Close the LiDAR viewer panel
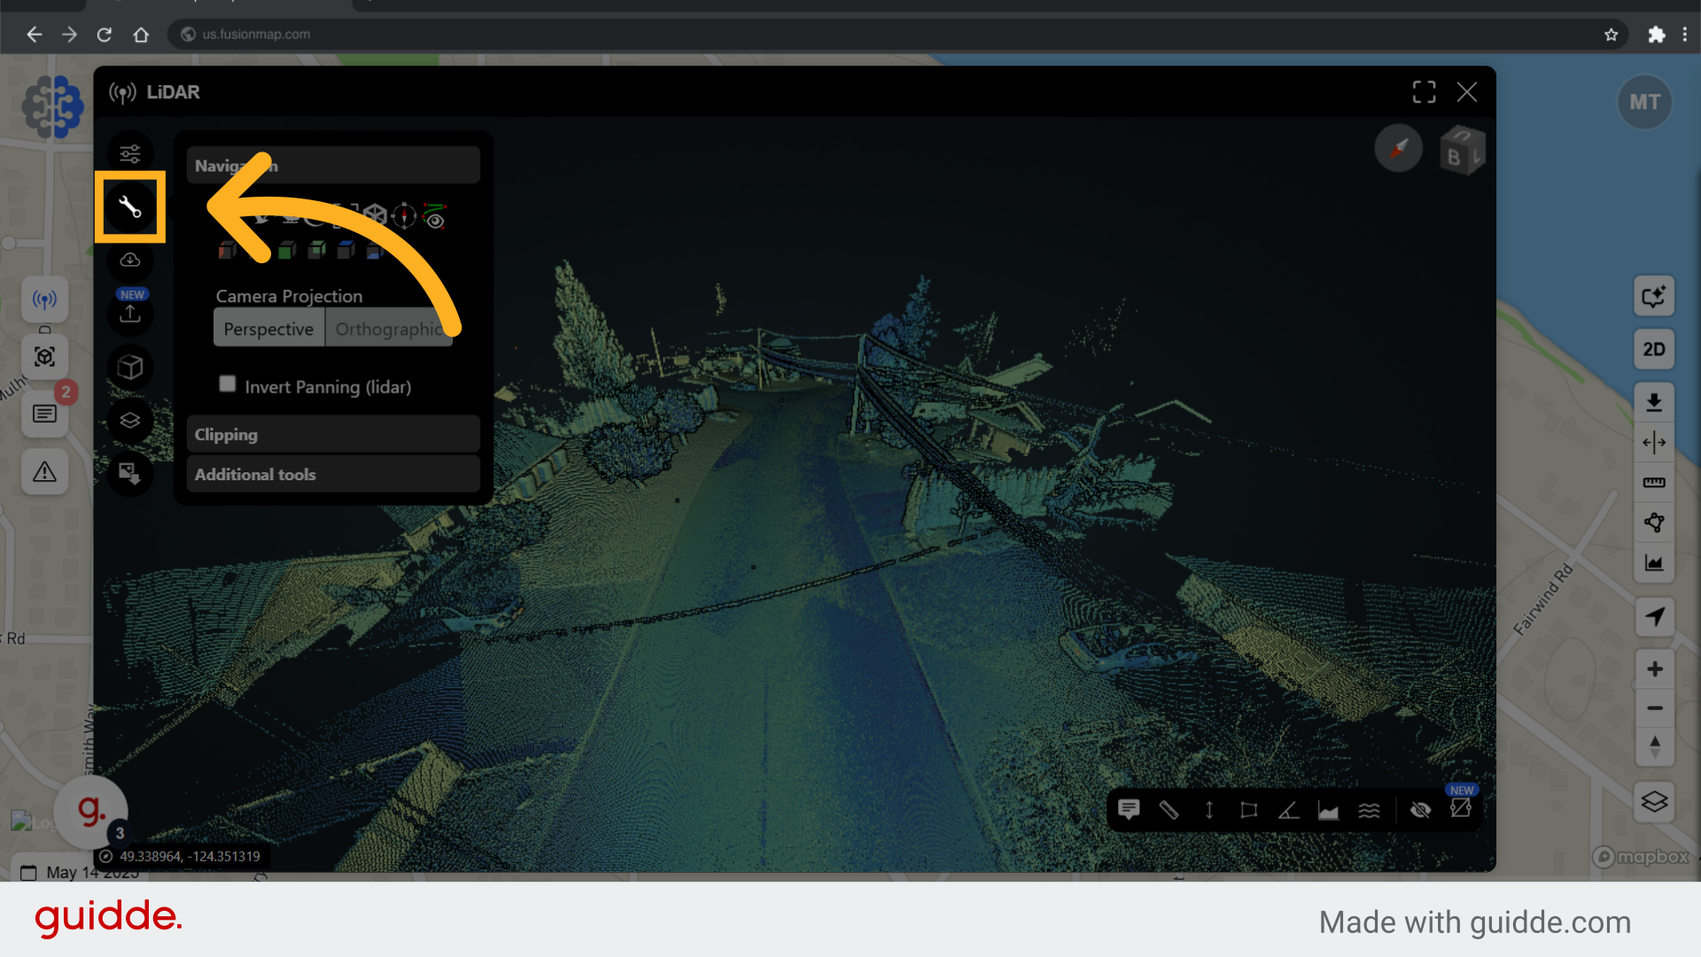This screenshot has height=957, width=1701. [x=1467, y=92]
